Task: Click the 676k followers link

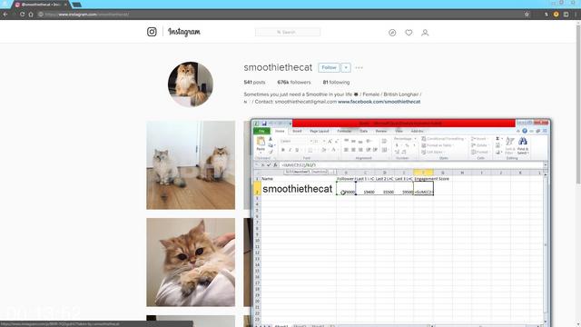Action: point(294,83)
